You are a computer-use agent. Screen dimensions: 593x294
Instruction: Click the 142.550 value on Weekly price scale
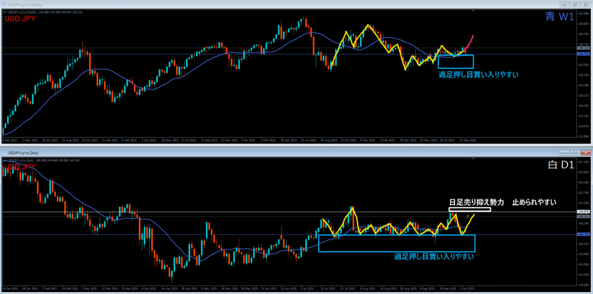point(584,65)
